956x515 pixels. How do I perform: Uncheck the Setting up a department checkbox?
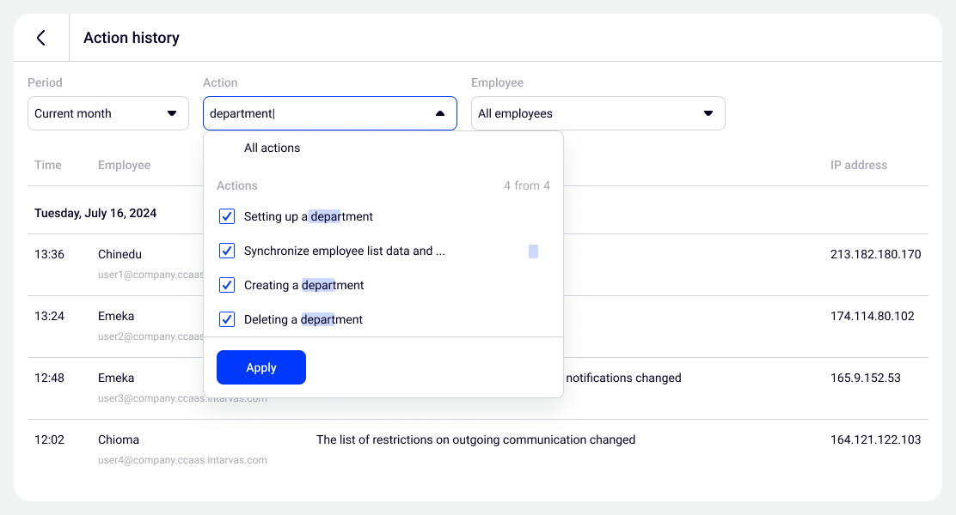(x=227, y=216)
